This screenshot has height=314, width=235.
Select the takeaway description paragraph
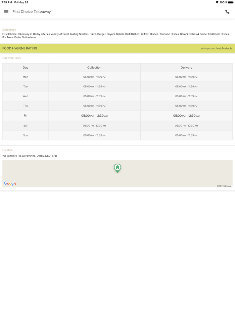click(x=116, y=36)
